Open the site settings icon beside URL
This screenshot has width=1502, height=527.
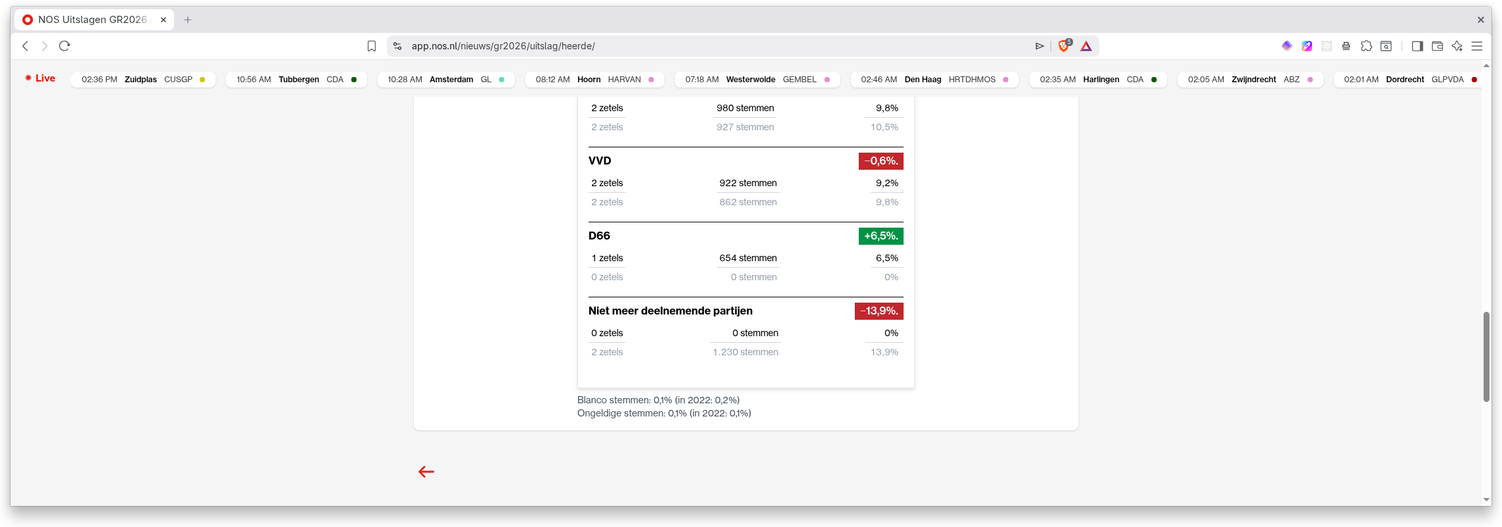[397, 46]
